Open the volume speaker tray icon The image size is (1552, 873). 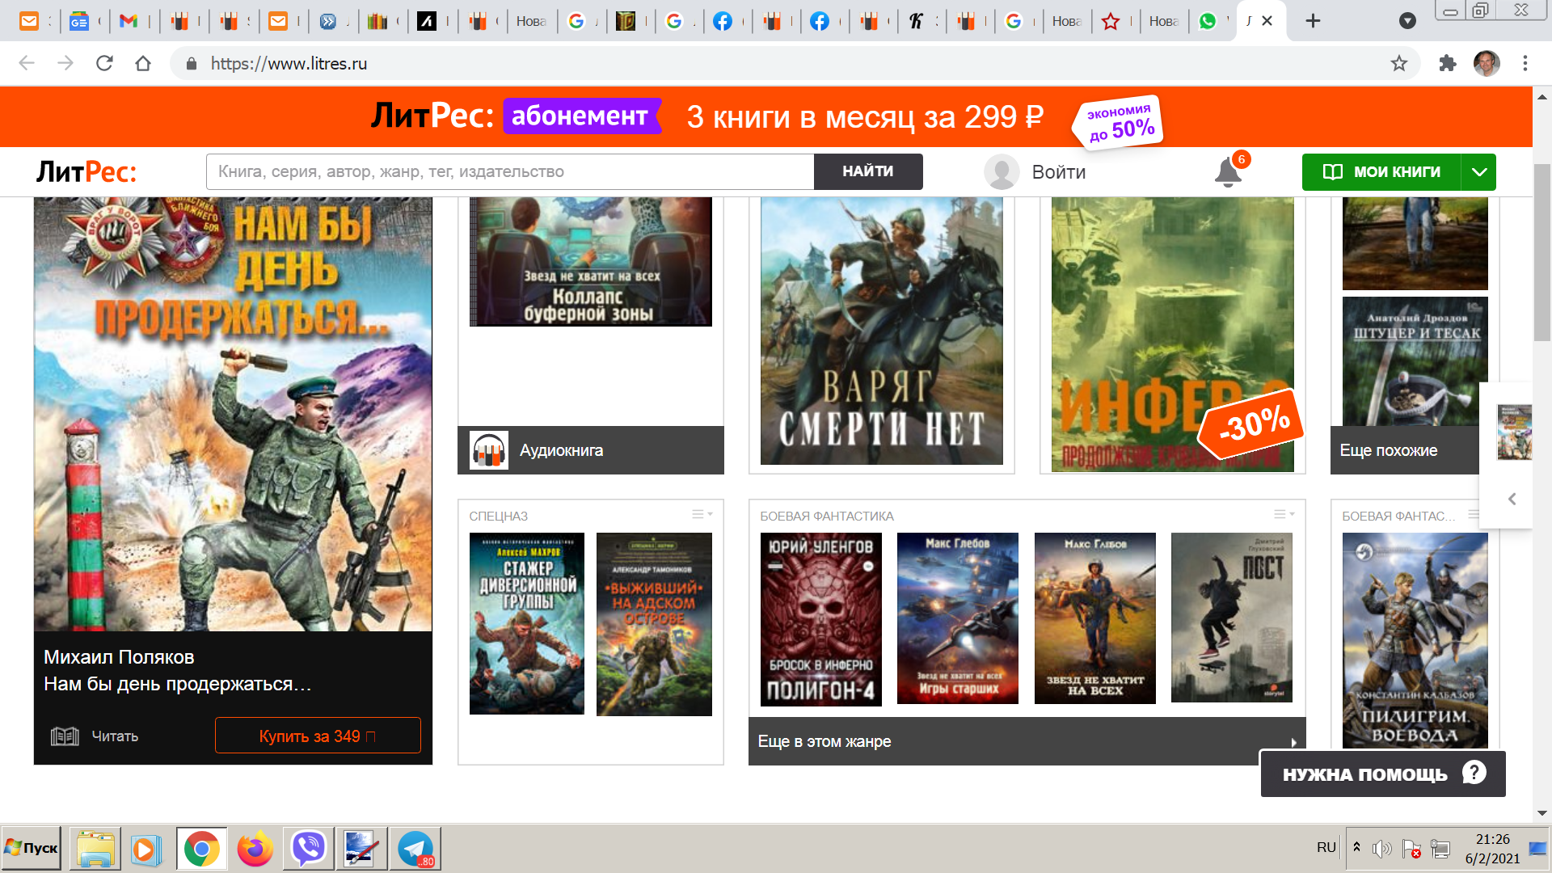[x=1382, y=848]
